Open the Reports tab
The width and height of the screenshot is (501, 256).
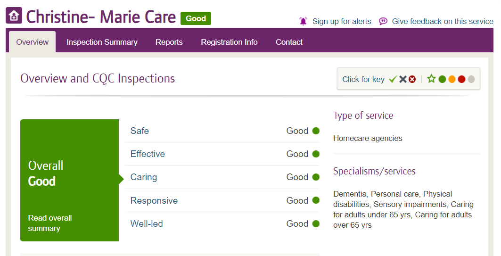169,42
